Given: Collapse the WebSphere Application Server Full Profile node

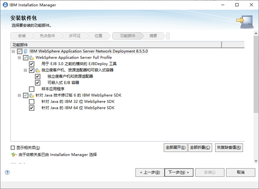Looking at the screenshot, I should (19, 58).
